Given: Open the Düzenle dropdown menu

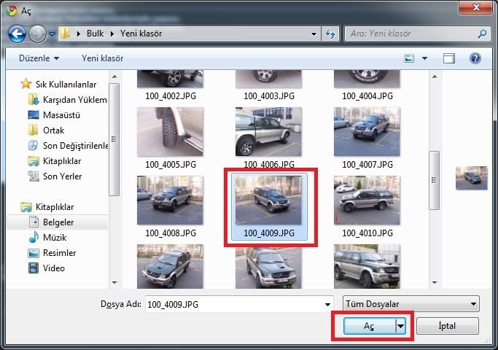Looking at the screenshot, I should pos(39,58).
